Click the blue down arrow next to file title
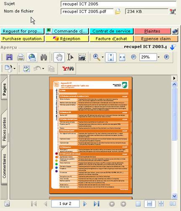Screen dimensions: 181x211 click(x=173, y=47)
